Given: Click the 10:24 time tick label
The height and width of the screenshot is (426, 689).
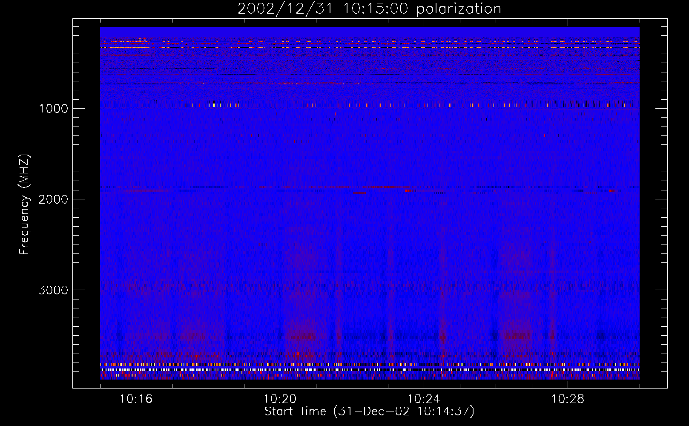Looking at the screenshot, I should pyautogui.click(x=424, y=399).
